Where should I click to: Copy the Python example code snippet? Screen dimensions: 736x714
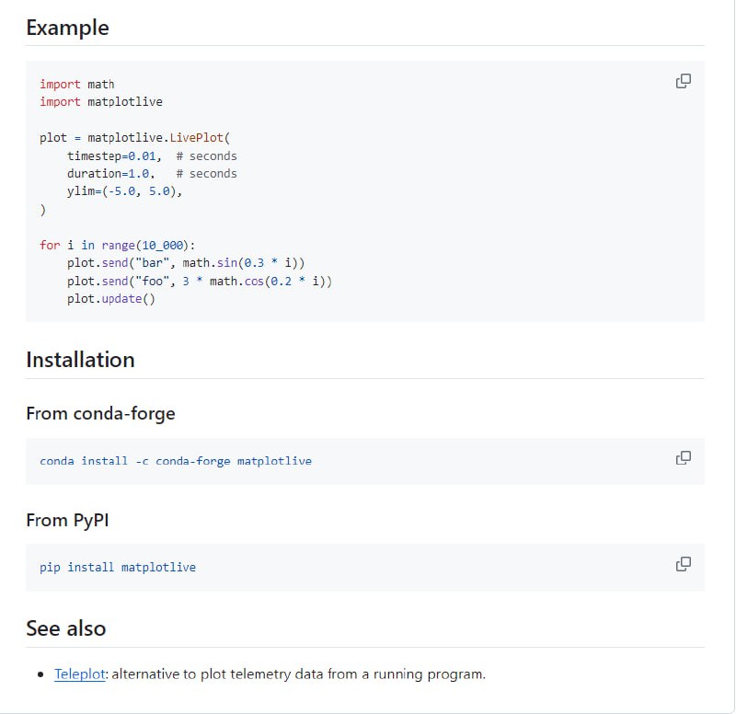click(x=684, y=81)
